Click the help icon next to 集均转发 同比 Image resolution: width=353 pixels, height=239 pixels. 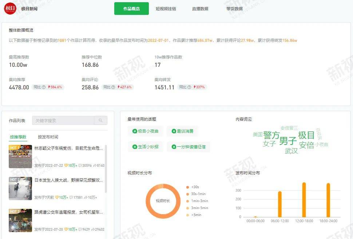[x=189, y=87]
